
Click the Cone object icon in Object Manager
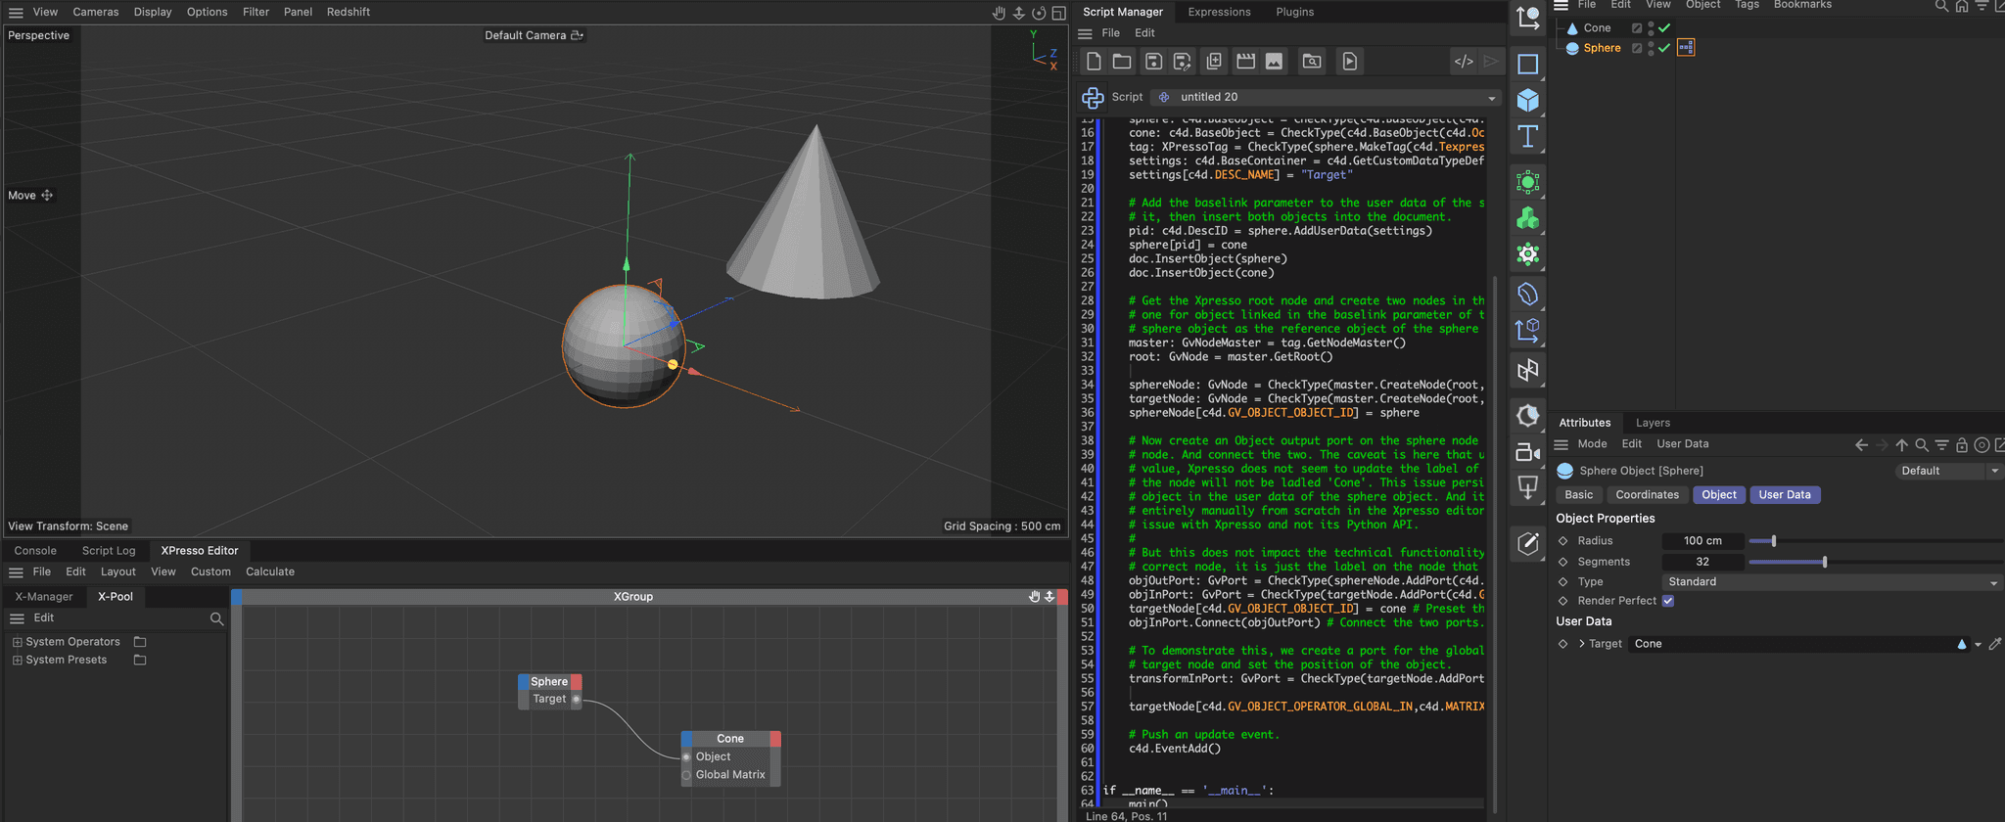click(x=1572, y=28)
